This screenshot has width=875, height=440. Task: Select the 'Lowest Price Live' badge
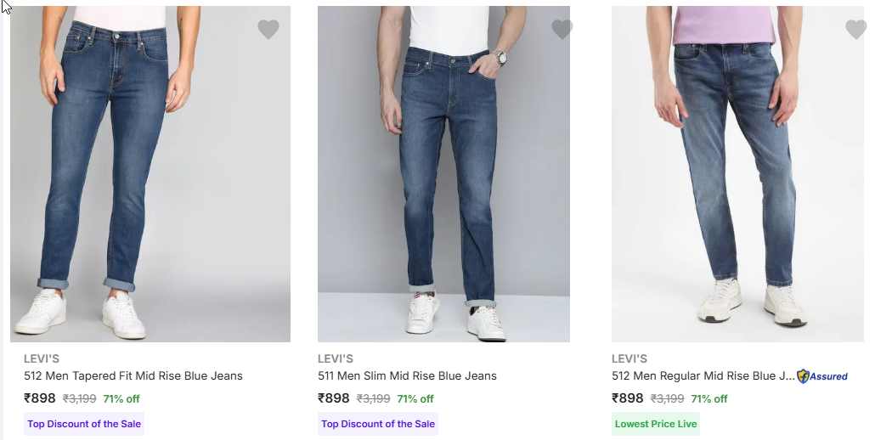point(656,424)
